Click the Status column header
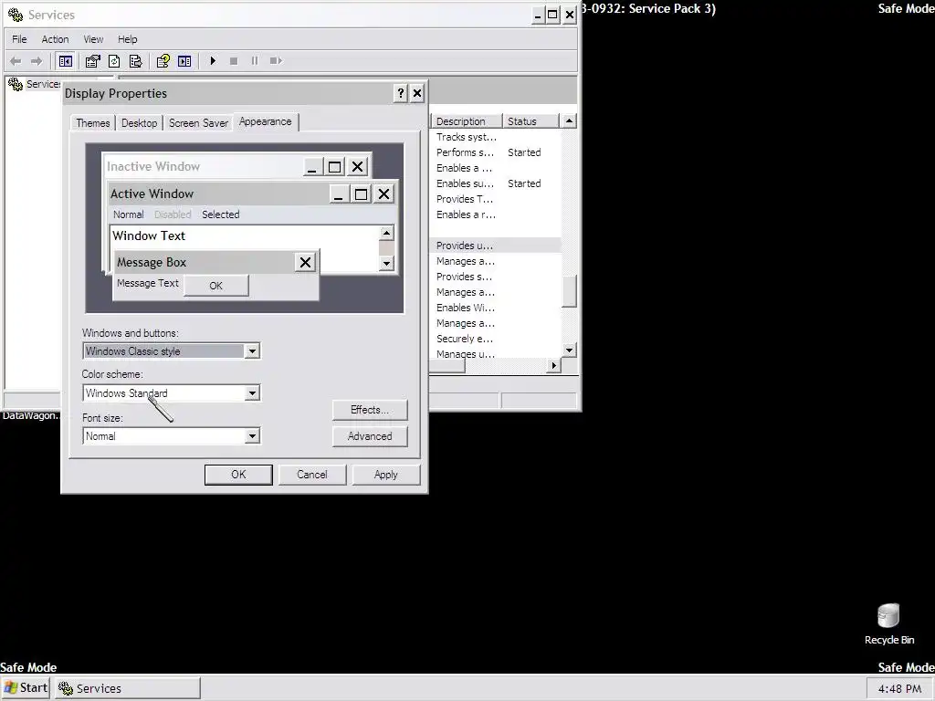Viewport: 935px width, 701px height. point(531,121)
